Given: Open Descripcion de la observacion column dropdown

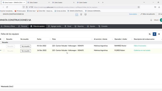Looking at the screenshot, I should (161, 39).
